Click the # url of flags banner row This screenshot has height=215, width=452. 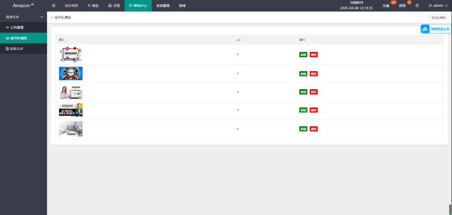(237, 55)
